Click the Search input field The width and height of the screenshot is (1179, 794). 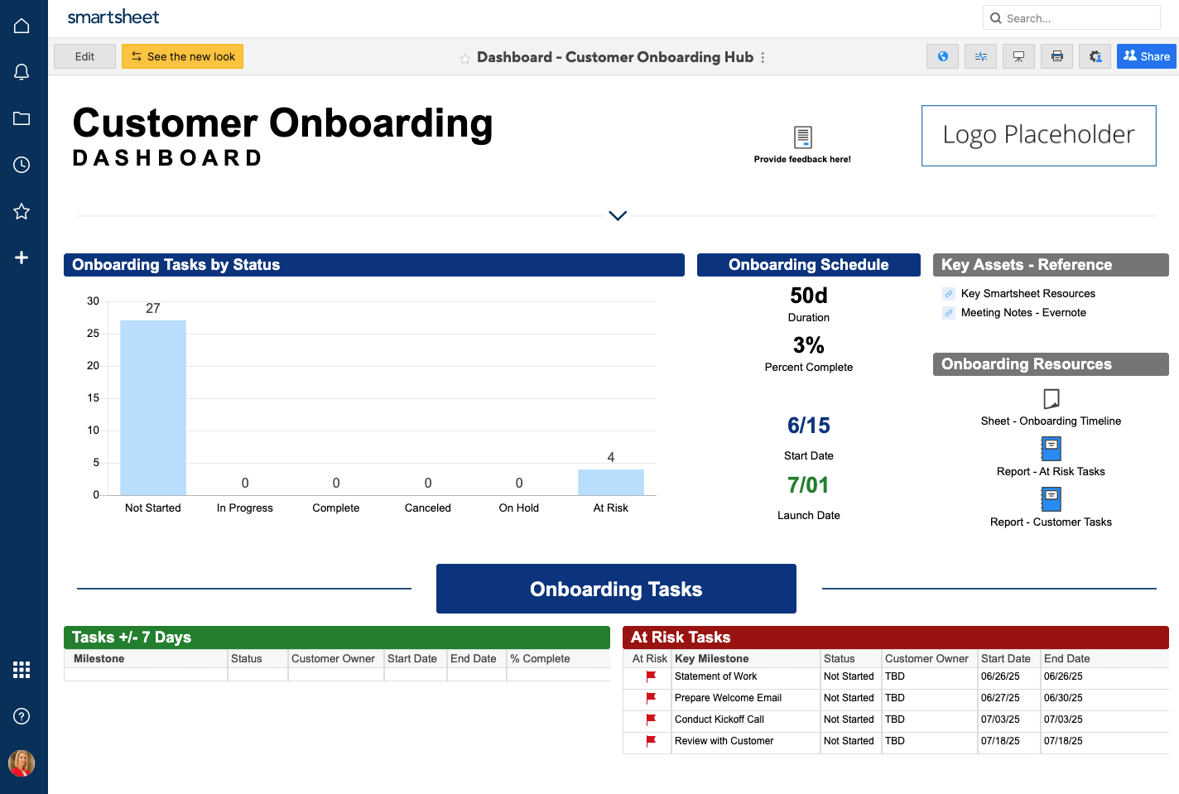(1076, 18)
